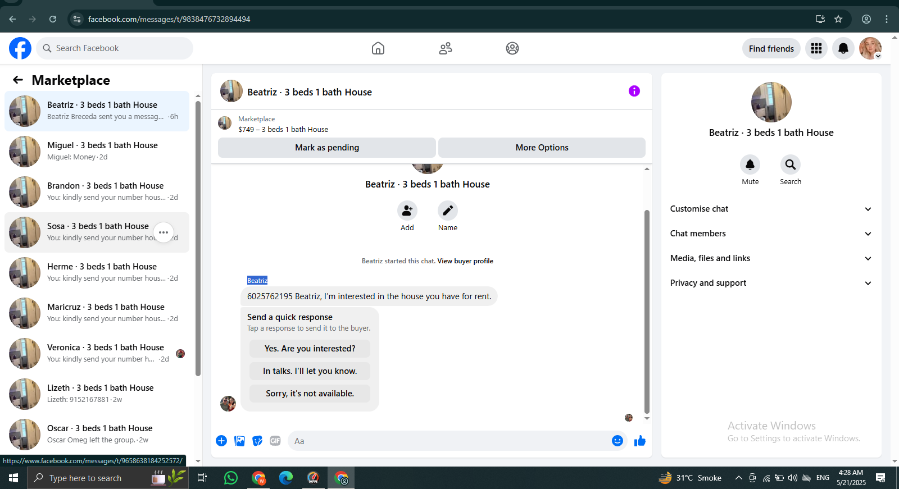Click the message from Beatriz with phone number
Image resolution: width=899 pixels, height=489 pixels.
pos(369,296)
